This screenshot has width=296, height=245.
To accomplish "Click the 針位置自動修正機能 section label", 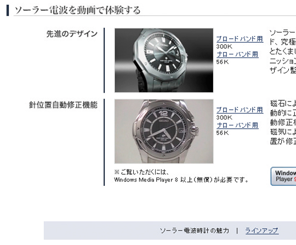I will point(63,105).
